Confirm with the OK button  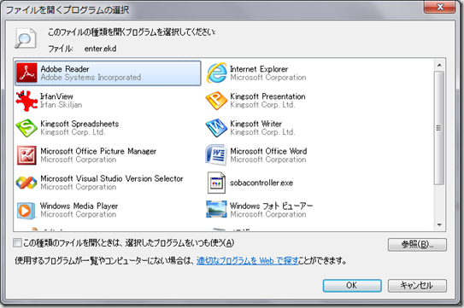pos(352,286)
